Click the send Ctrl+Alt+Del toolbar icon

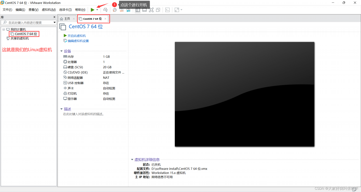click(x=105, y=10)
